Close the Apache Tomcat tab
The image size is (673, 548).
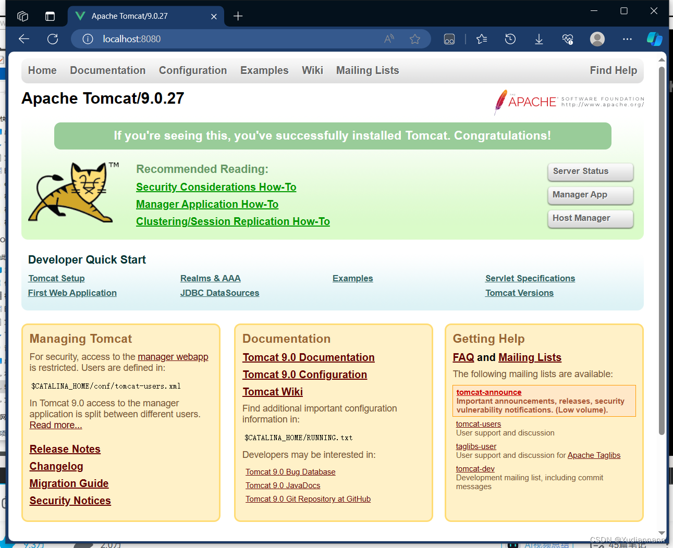[x=214, y=17]
